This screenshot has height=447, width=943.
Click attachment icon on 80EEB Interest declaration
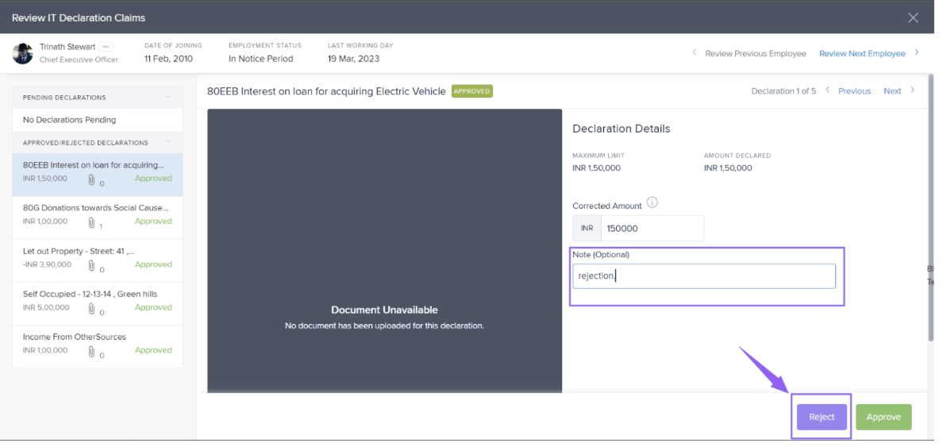pos(92,179)
